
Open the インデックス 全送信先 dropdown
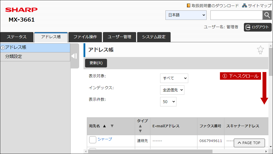click(172, 90)
